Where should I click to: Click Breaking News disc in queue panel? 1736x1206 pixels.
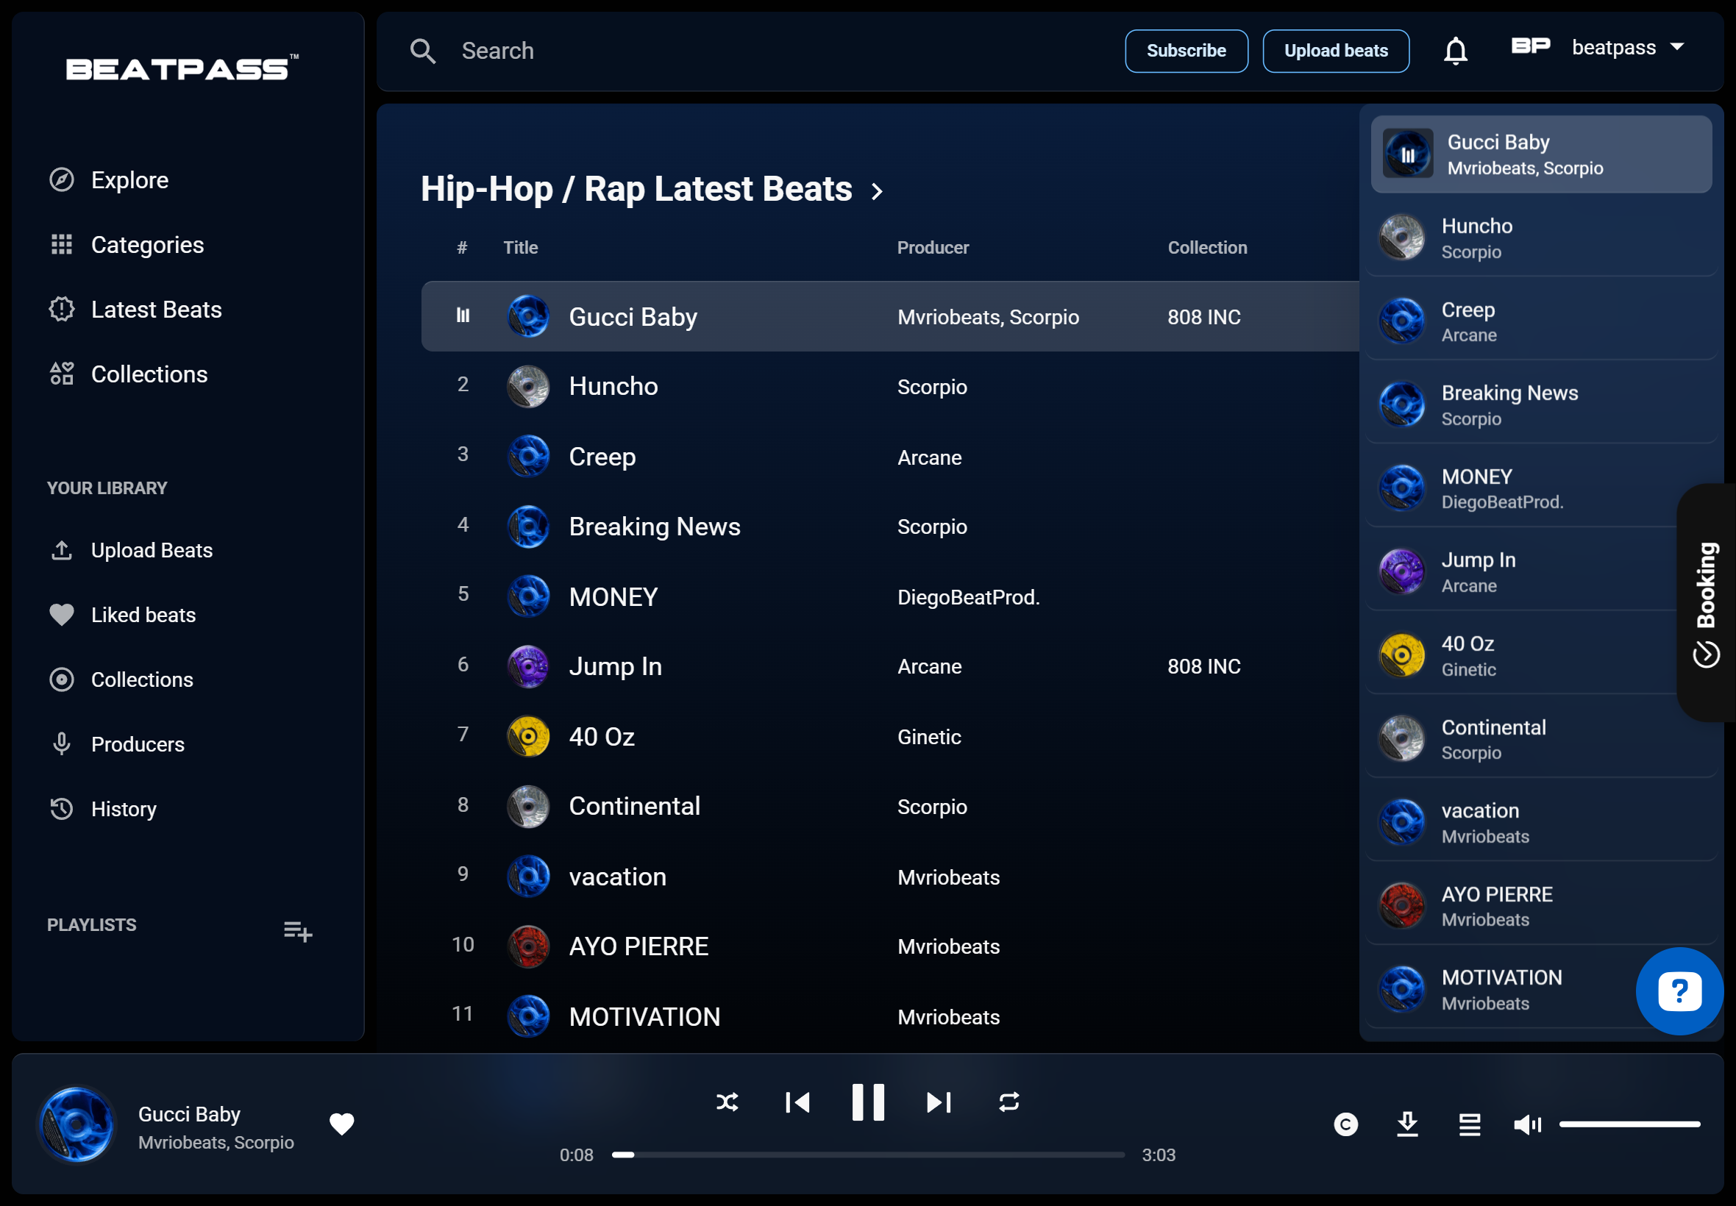1402,404
